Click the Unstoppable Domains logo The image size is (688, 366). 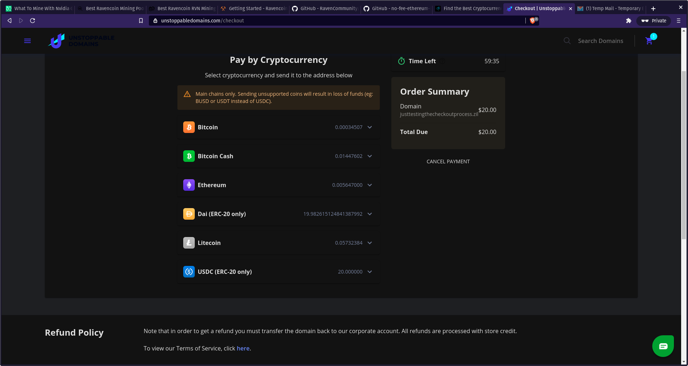click(x=81, y=41)
